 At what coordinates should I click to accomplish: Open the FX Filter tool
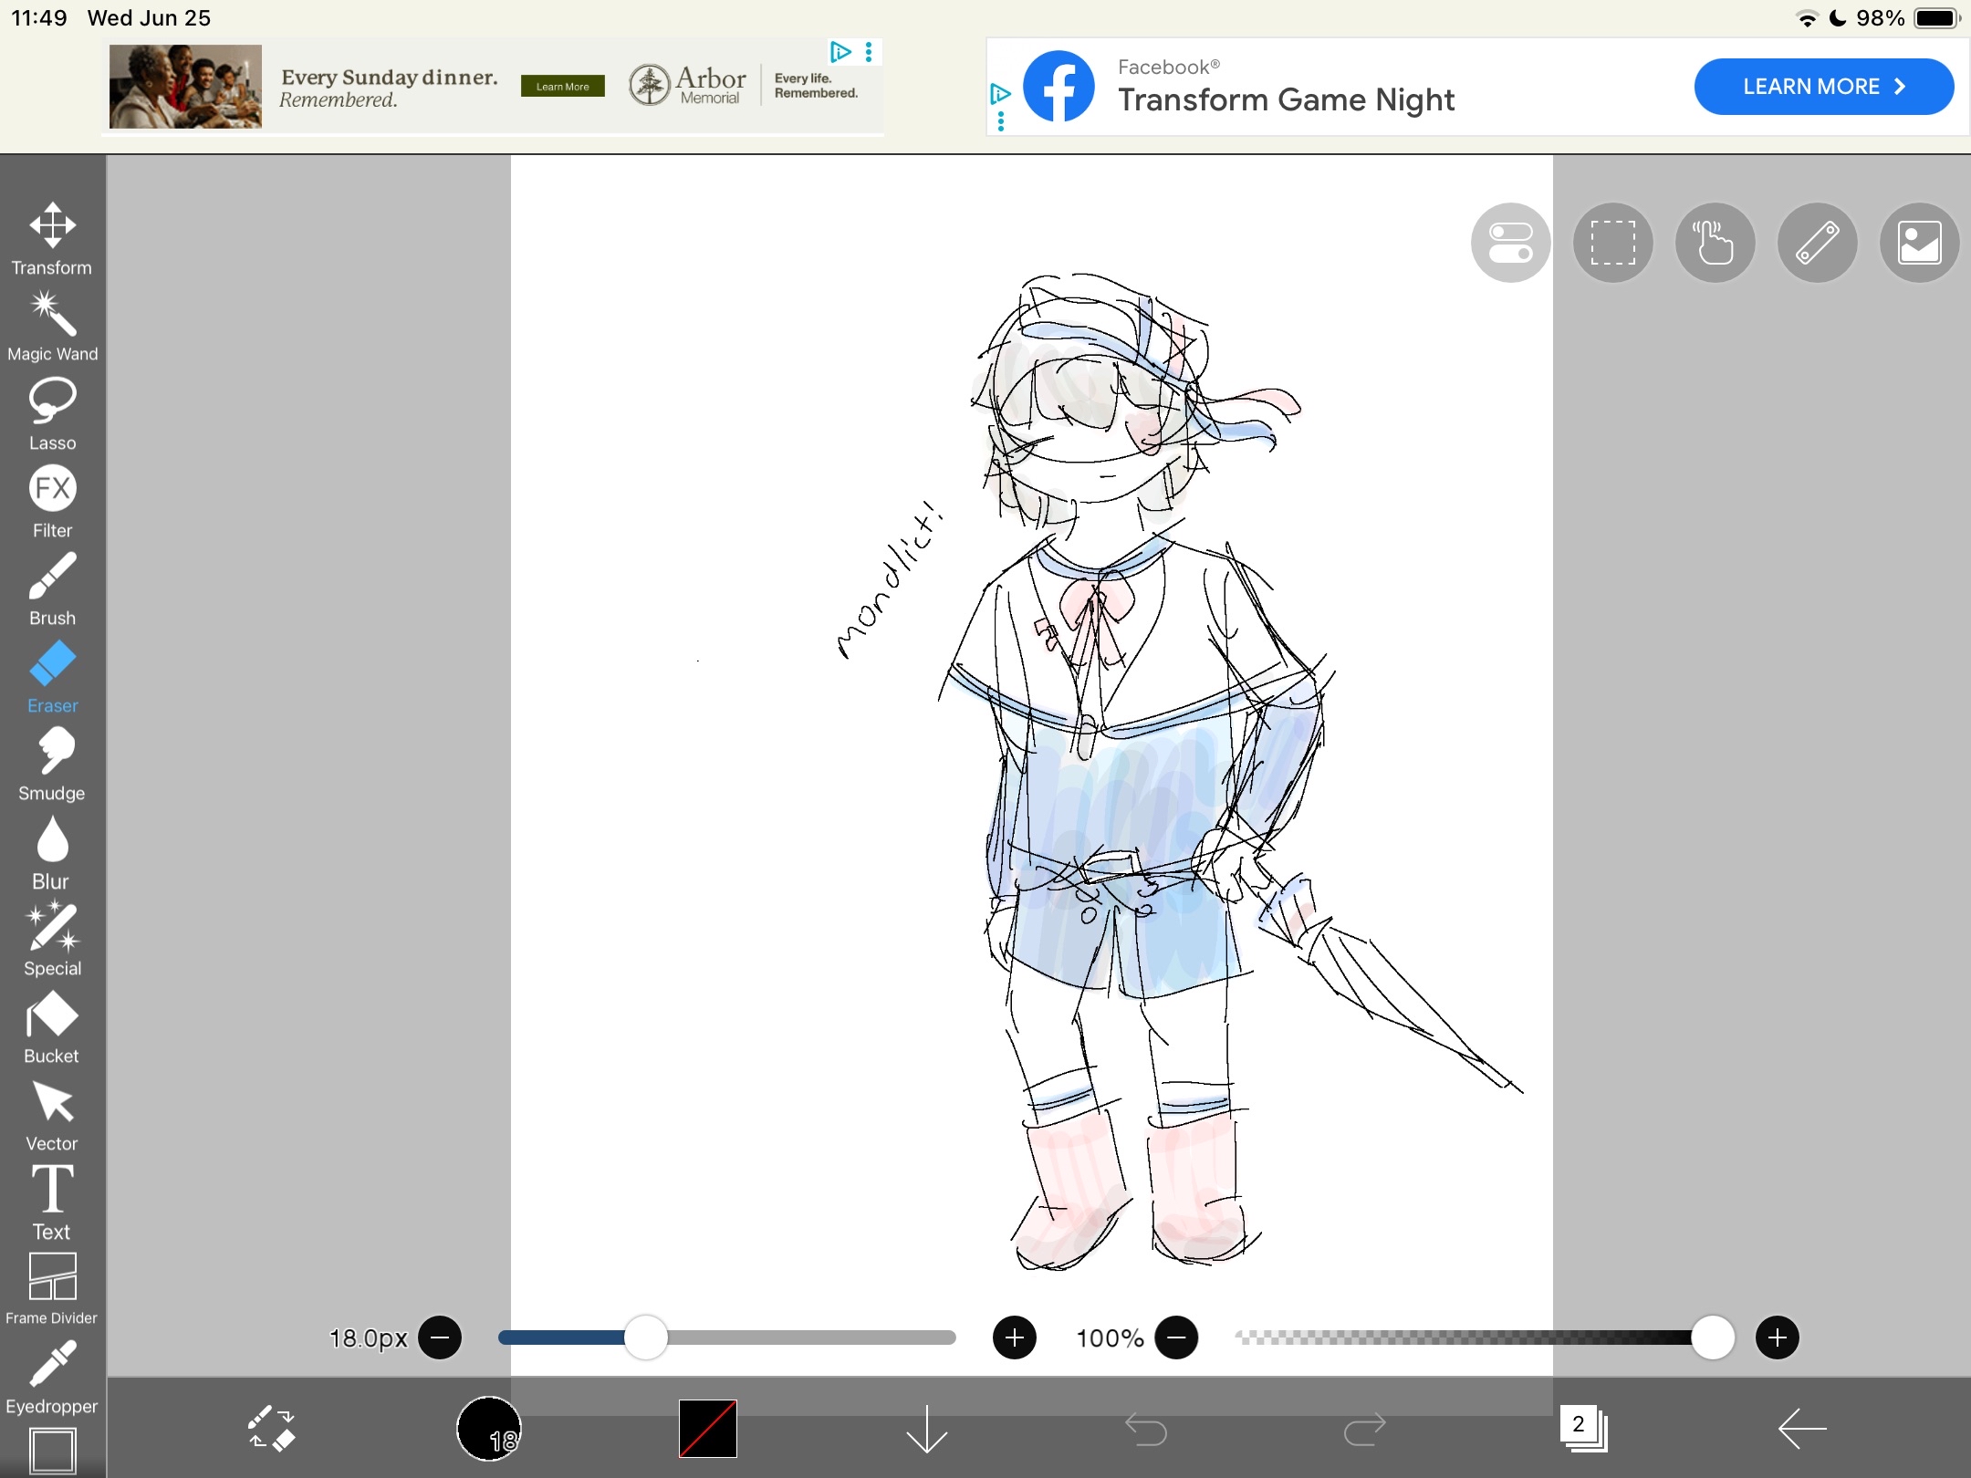tap(52, 503)
